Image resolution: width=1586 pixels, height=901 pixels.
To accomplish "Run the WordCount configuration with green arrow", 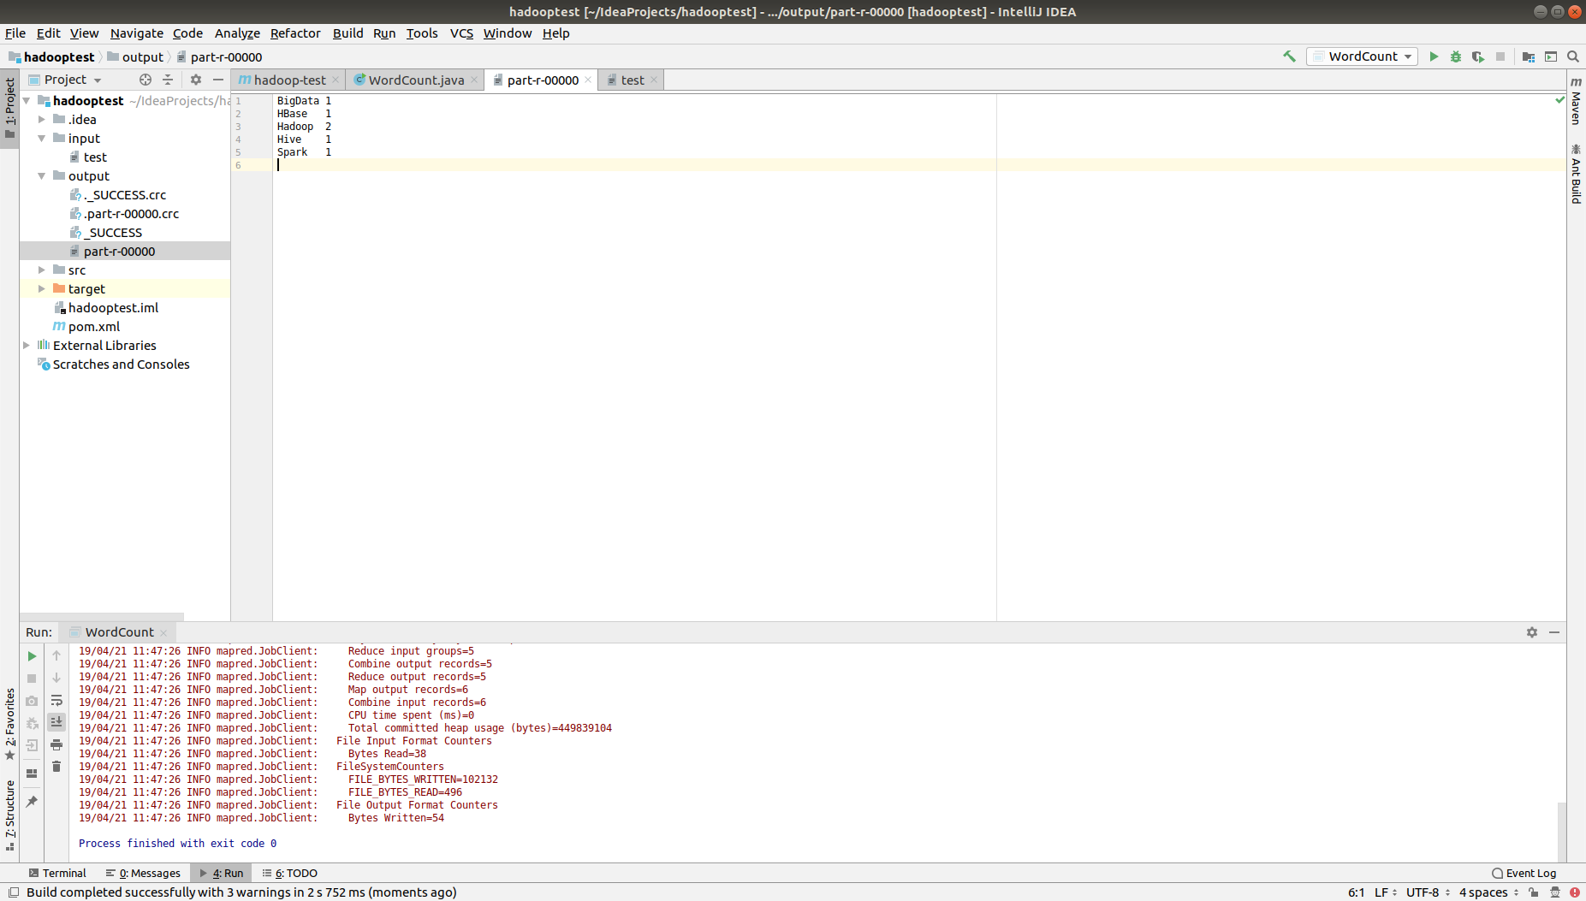I will point(1434,56).
